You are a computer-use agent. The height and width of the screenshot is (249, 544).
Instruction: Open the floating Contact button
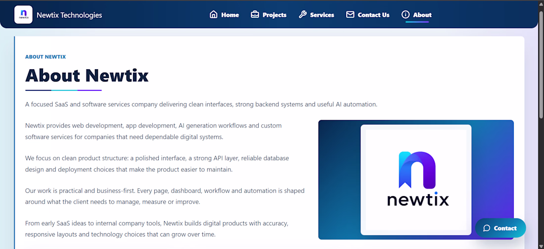pyautogui.click(x=500, y=228)
